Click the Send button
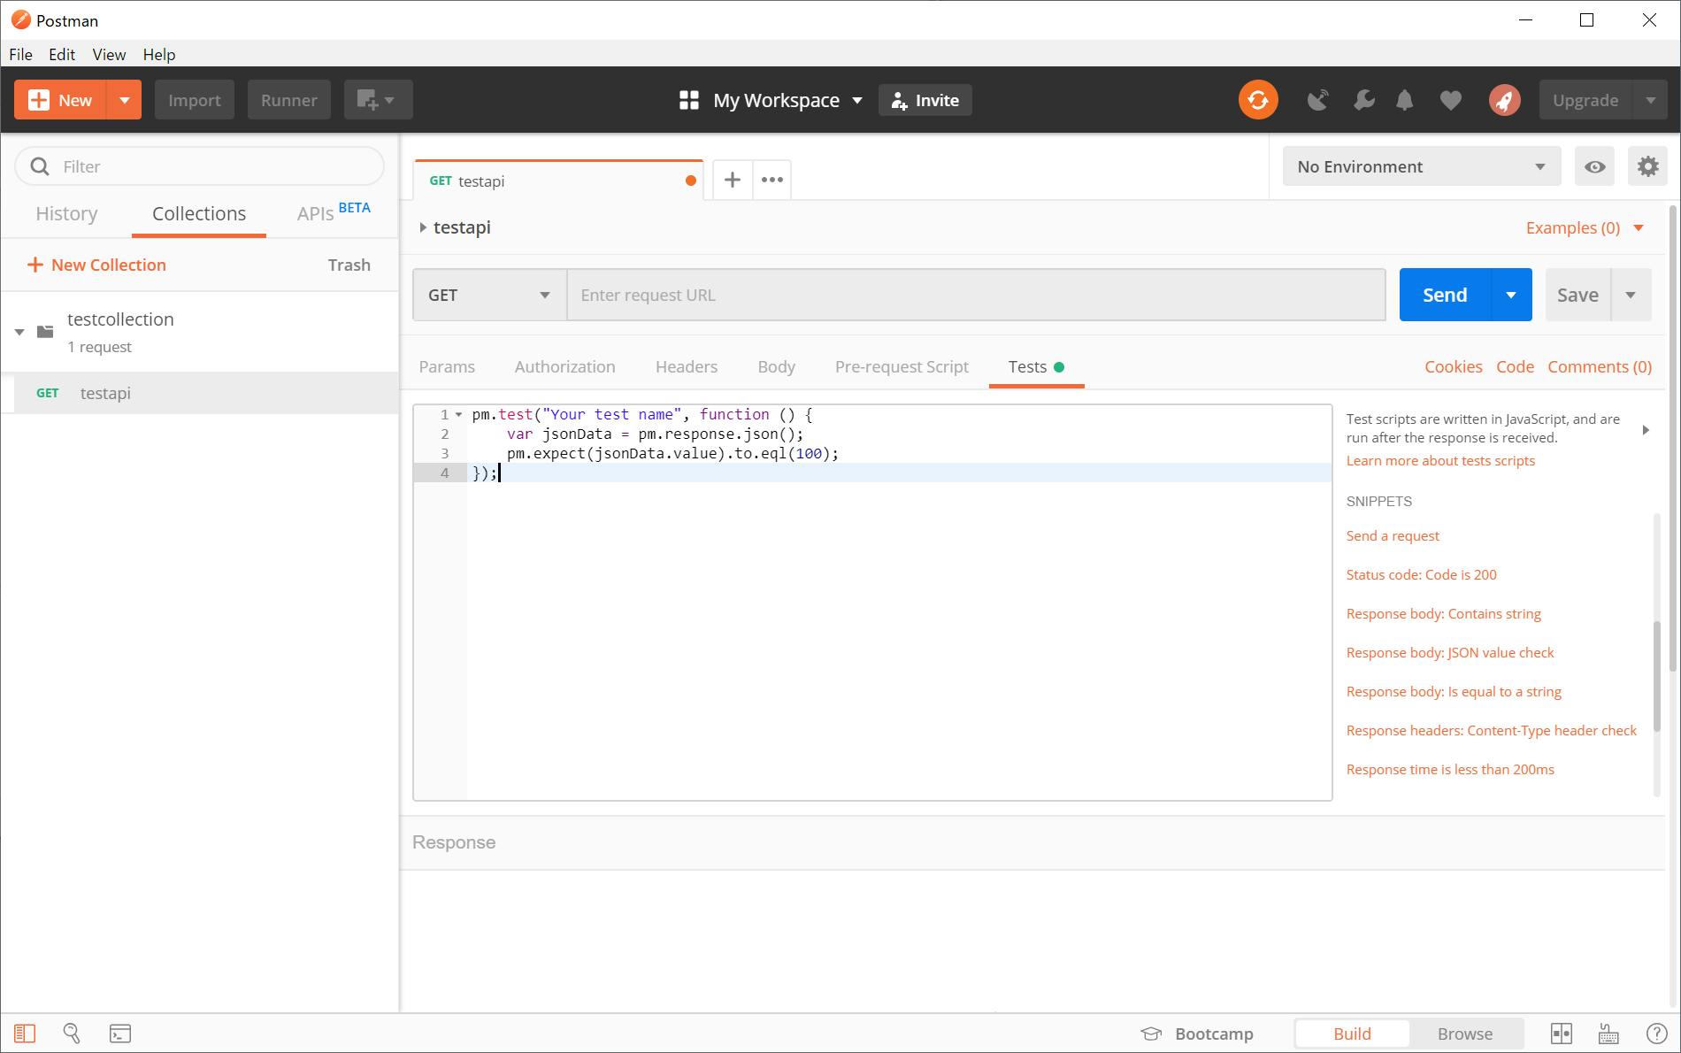Viewport: 1681px width, 1053px height. 1442,295
